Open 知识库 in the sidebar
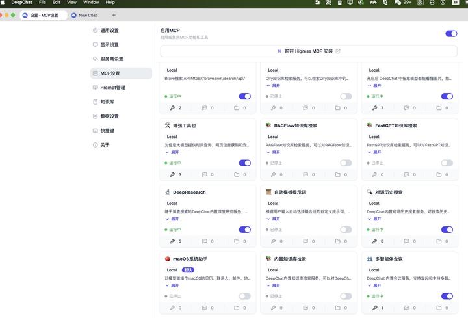Image resolution: width=468 pixels, height=318 pixels. coord(121,102)
